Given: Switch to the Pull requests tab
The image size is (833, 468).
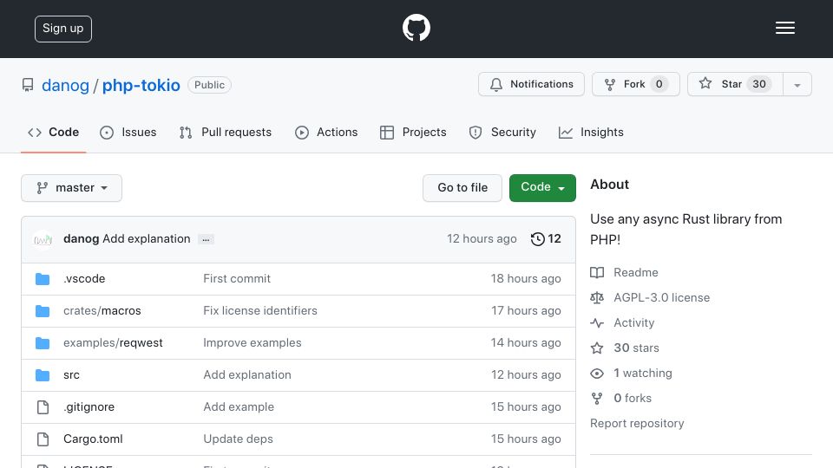Looking at the screenshot, I should pyautogui.click(x=226, y=132).
